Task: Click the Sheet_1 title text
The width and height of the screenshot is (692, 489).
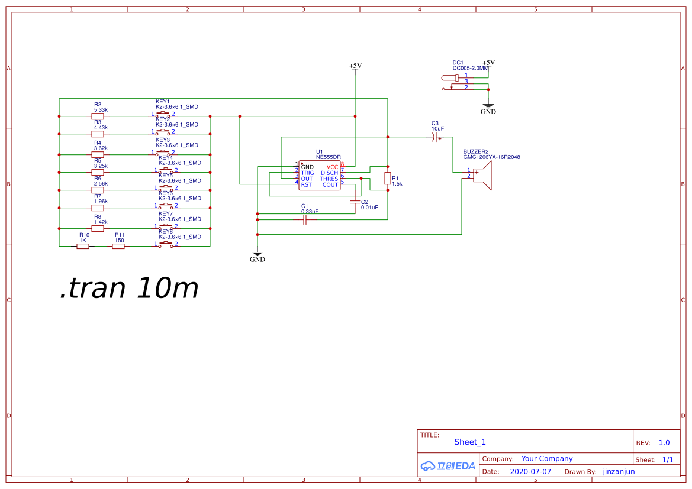Action: 470,442
